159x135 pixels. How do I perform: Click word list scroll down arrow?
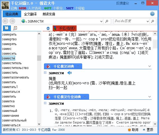click(39, 124)
